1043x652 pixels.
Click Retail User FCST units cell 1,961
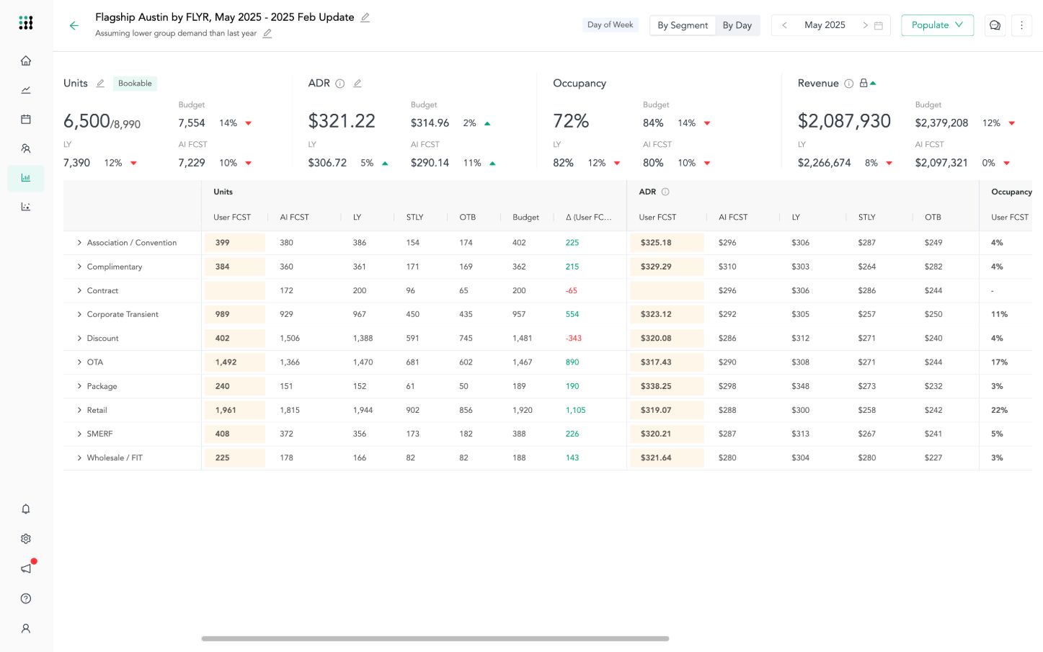(x=234, y=410)
